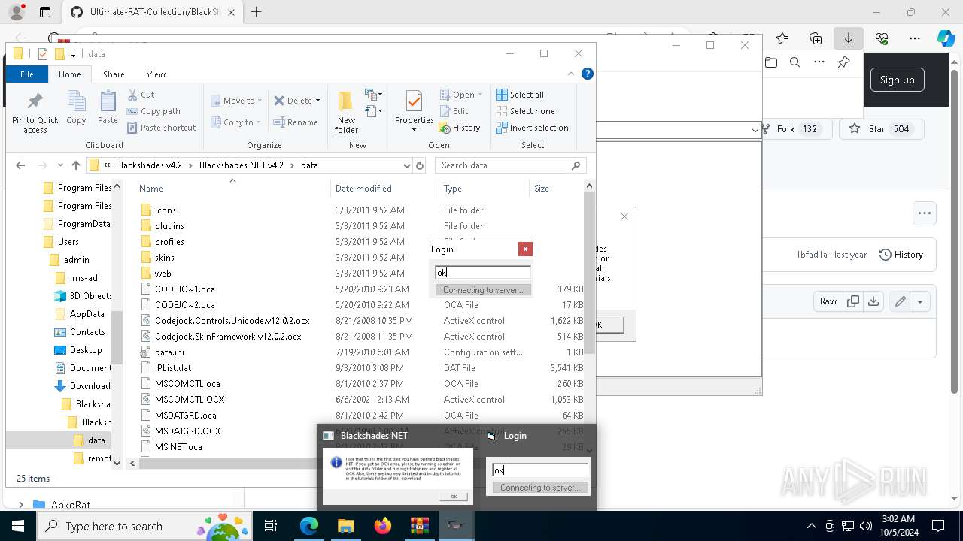
Task: Click the Rename ribbon button
Action: [x=296, y=122]
